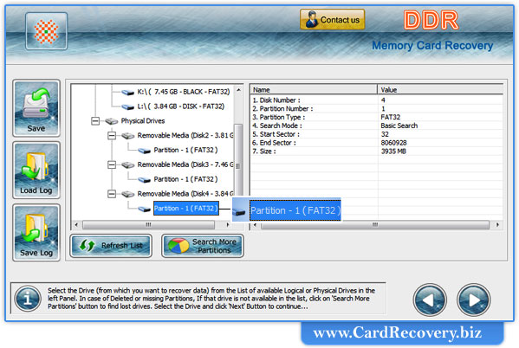This screenshot has width=519, height=348.
Task: Click the Name column header
Action: point(314,90)
